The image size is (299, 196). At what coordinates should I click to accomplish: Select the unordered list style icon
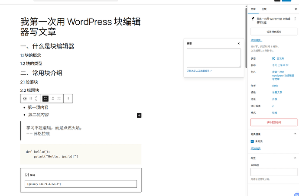[45, 99]
